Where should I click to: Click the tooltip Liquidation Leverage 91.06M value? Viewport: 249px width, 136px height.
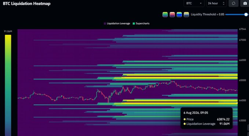point(224,124)
